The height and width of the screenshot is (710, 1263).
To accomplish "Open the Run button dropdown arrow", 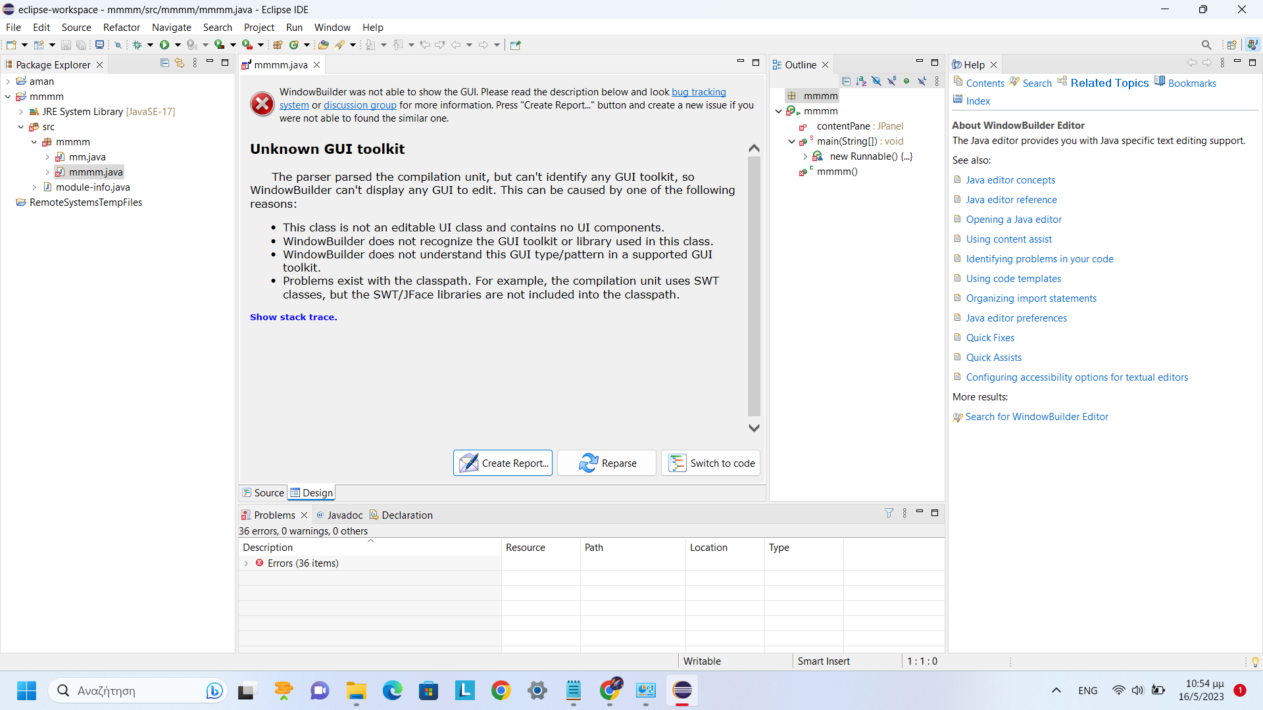I will pos(178,45).
